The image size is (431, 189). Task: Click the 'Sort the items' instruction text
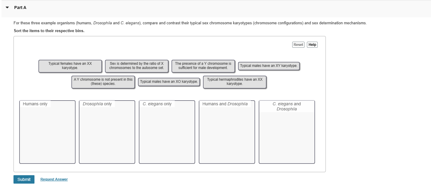(49, 31)
